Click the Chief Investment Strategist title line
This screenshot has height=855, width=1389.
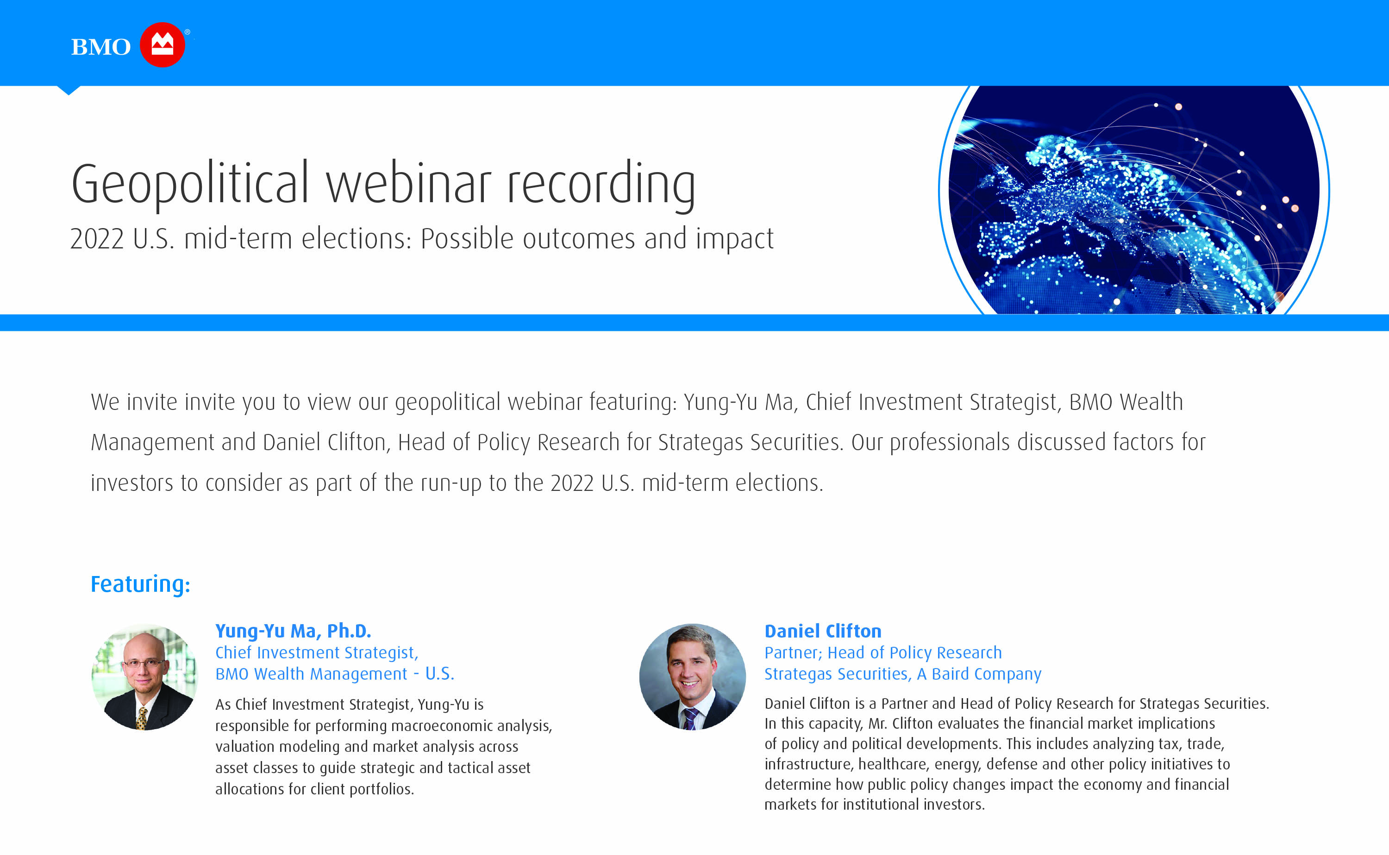316,652
